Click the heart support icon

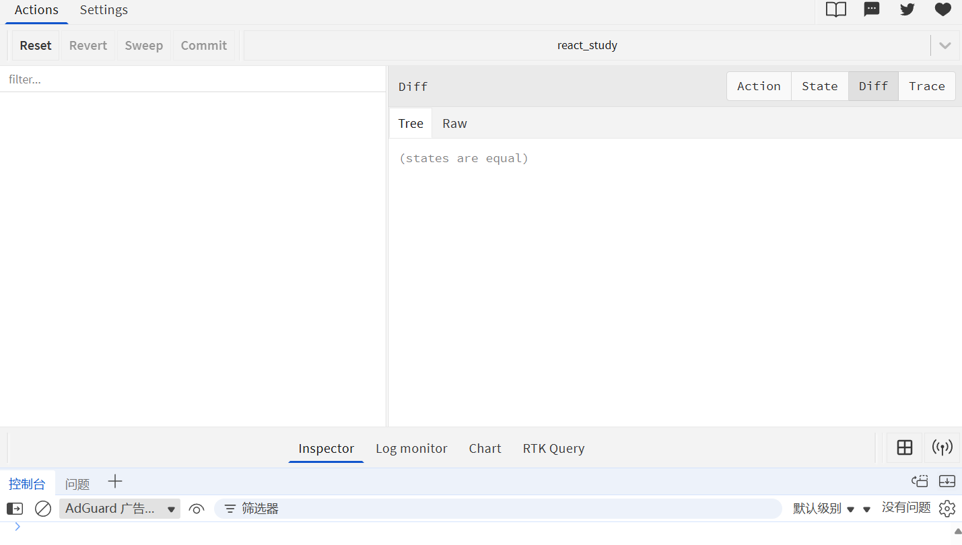[942, 10]
